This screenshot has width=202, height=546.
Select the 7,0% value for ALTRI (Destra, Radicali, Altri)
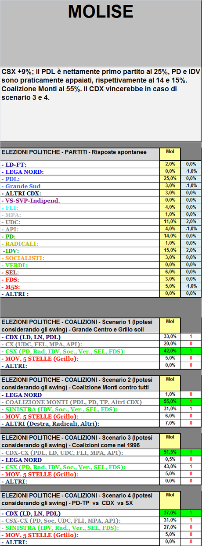[x=170, y=424]
